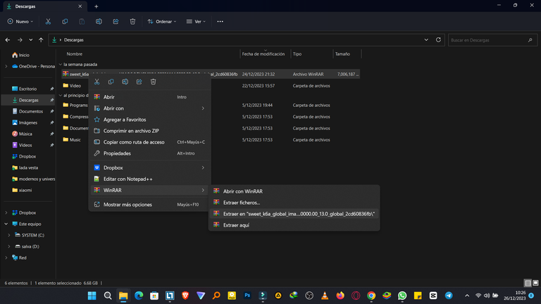Click the up-arrow parent folder button
The height and width of the screenshot is (304, 541).
(42, 40)
